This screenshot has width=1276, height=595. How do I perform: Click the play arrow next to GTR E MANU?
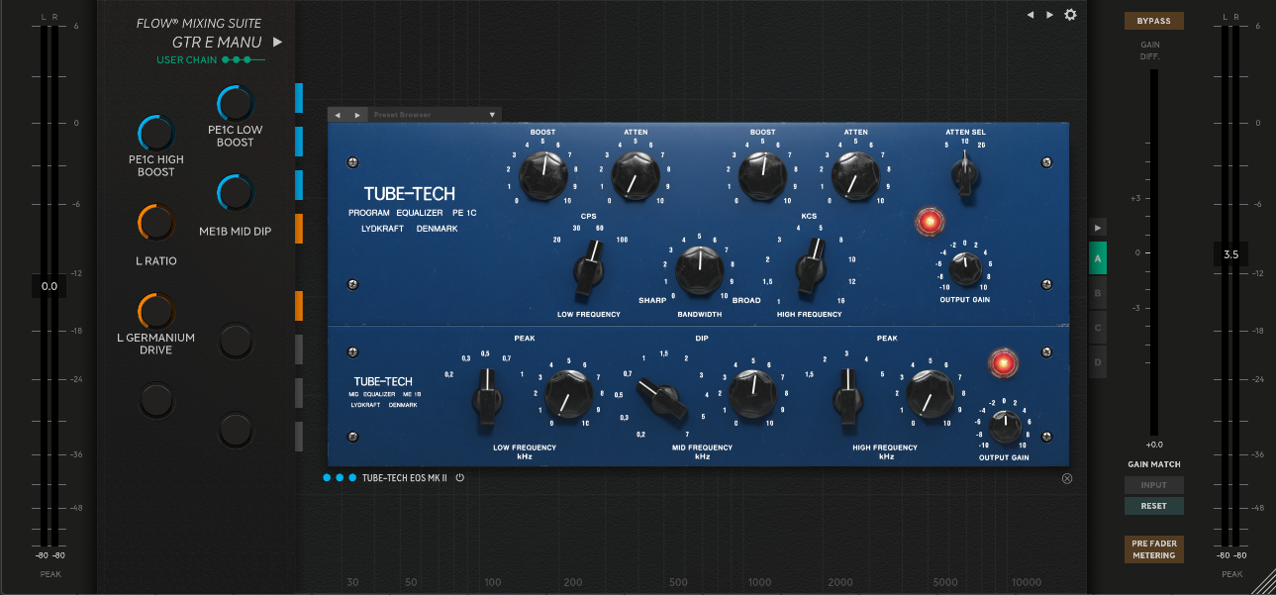278,43
